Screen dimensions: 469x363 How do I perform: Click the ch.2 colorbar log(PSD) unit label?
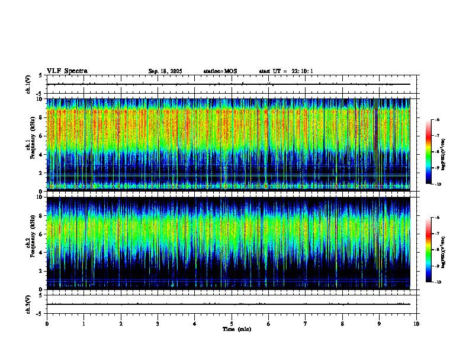pyautogui.click(x=444, y=252)
